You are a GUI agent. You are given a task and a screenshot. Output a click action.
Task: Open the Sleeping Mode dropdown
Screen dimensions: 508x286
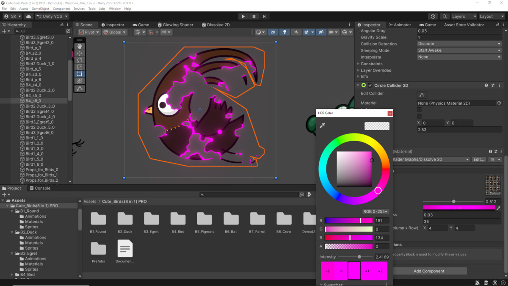coord(459,50)
